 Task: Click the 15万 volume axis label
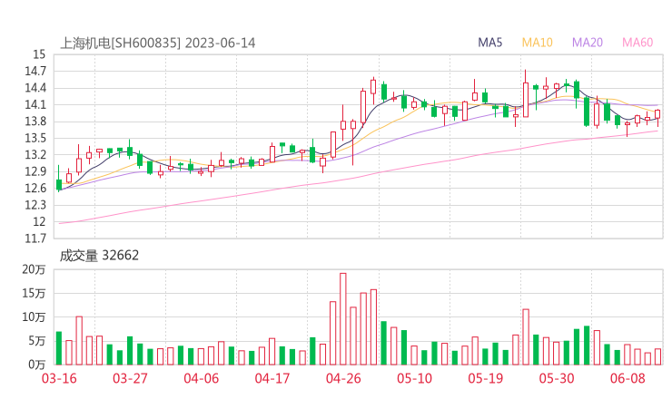34,293
